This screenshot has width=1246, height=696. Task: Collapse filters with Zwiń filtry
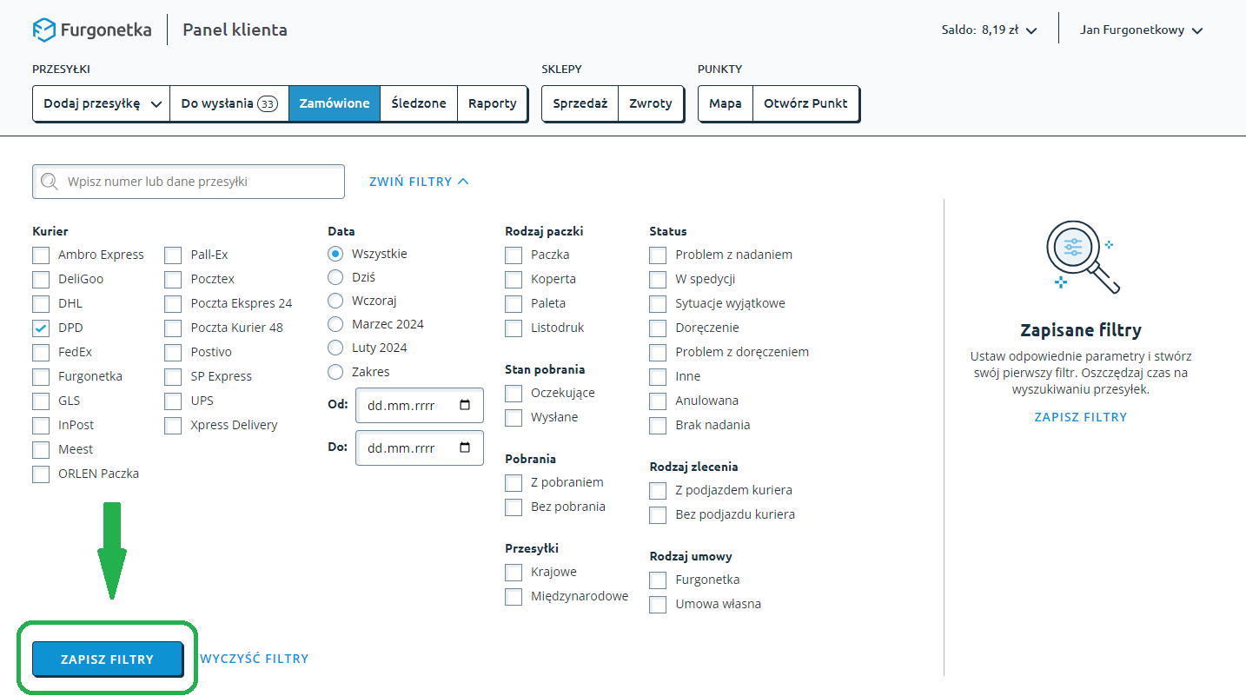pos(419,182)
